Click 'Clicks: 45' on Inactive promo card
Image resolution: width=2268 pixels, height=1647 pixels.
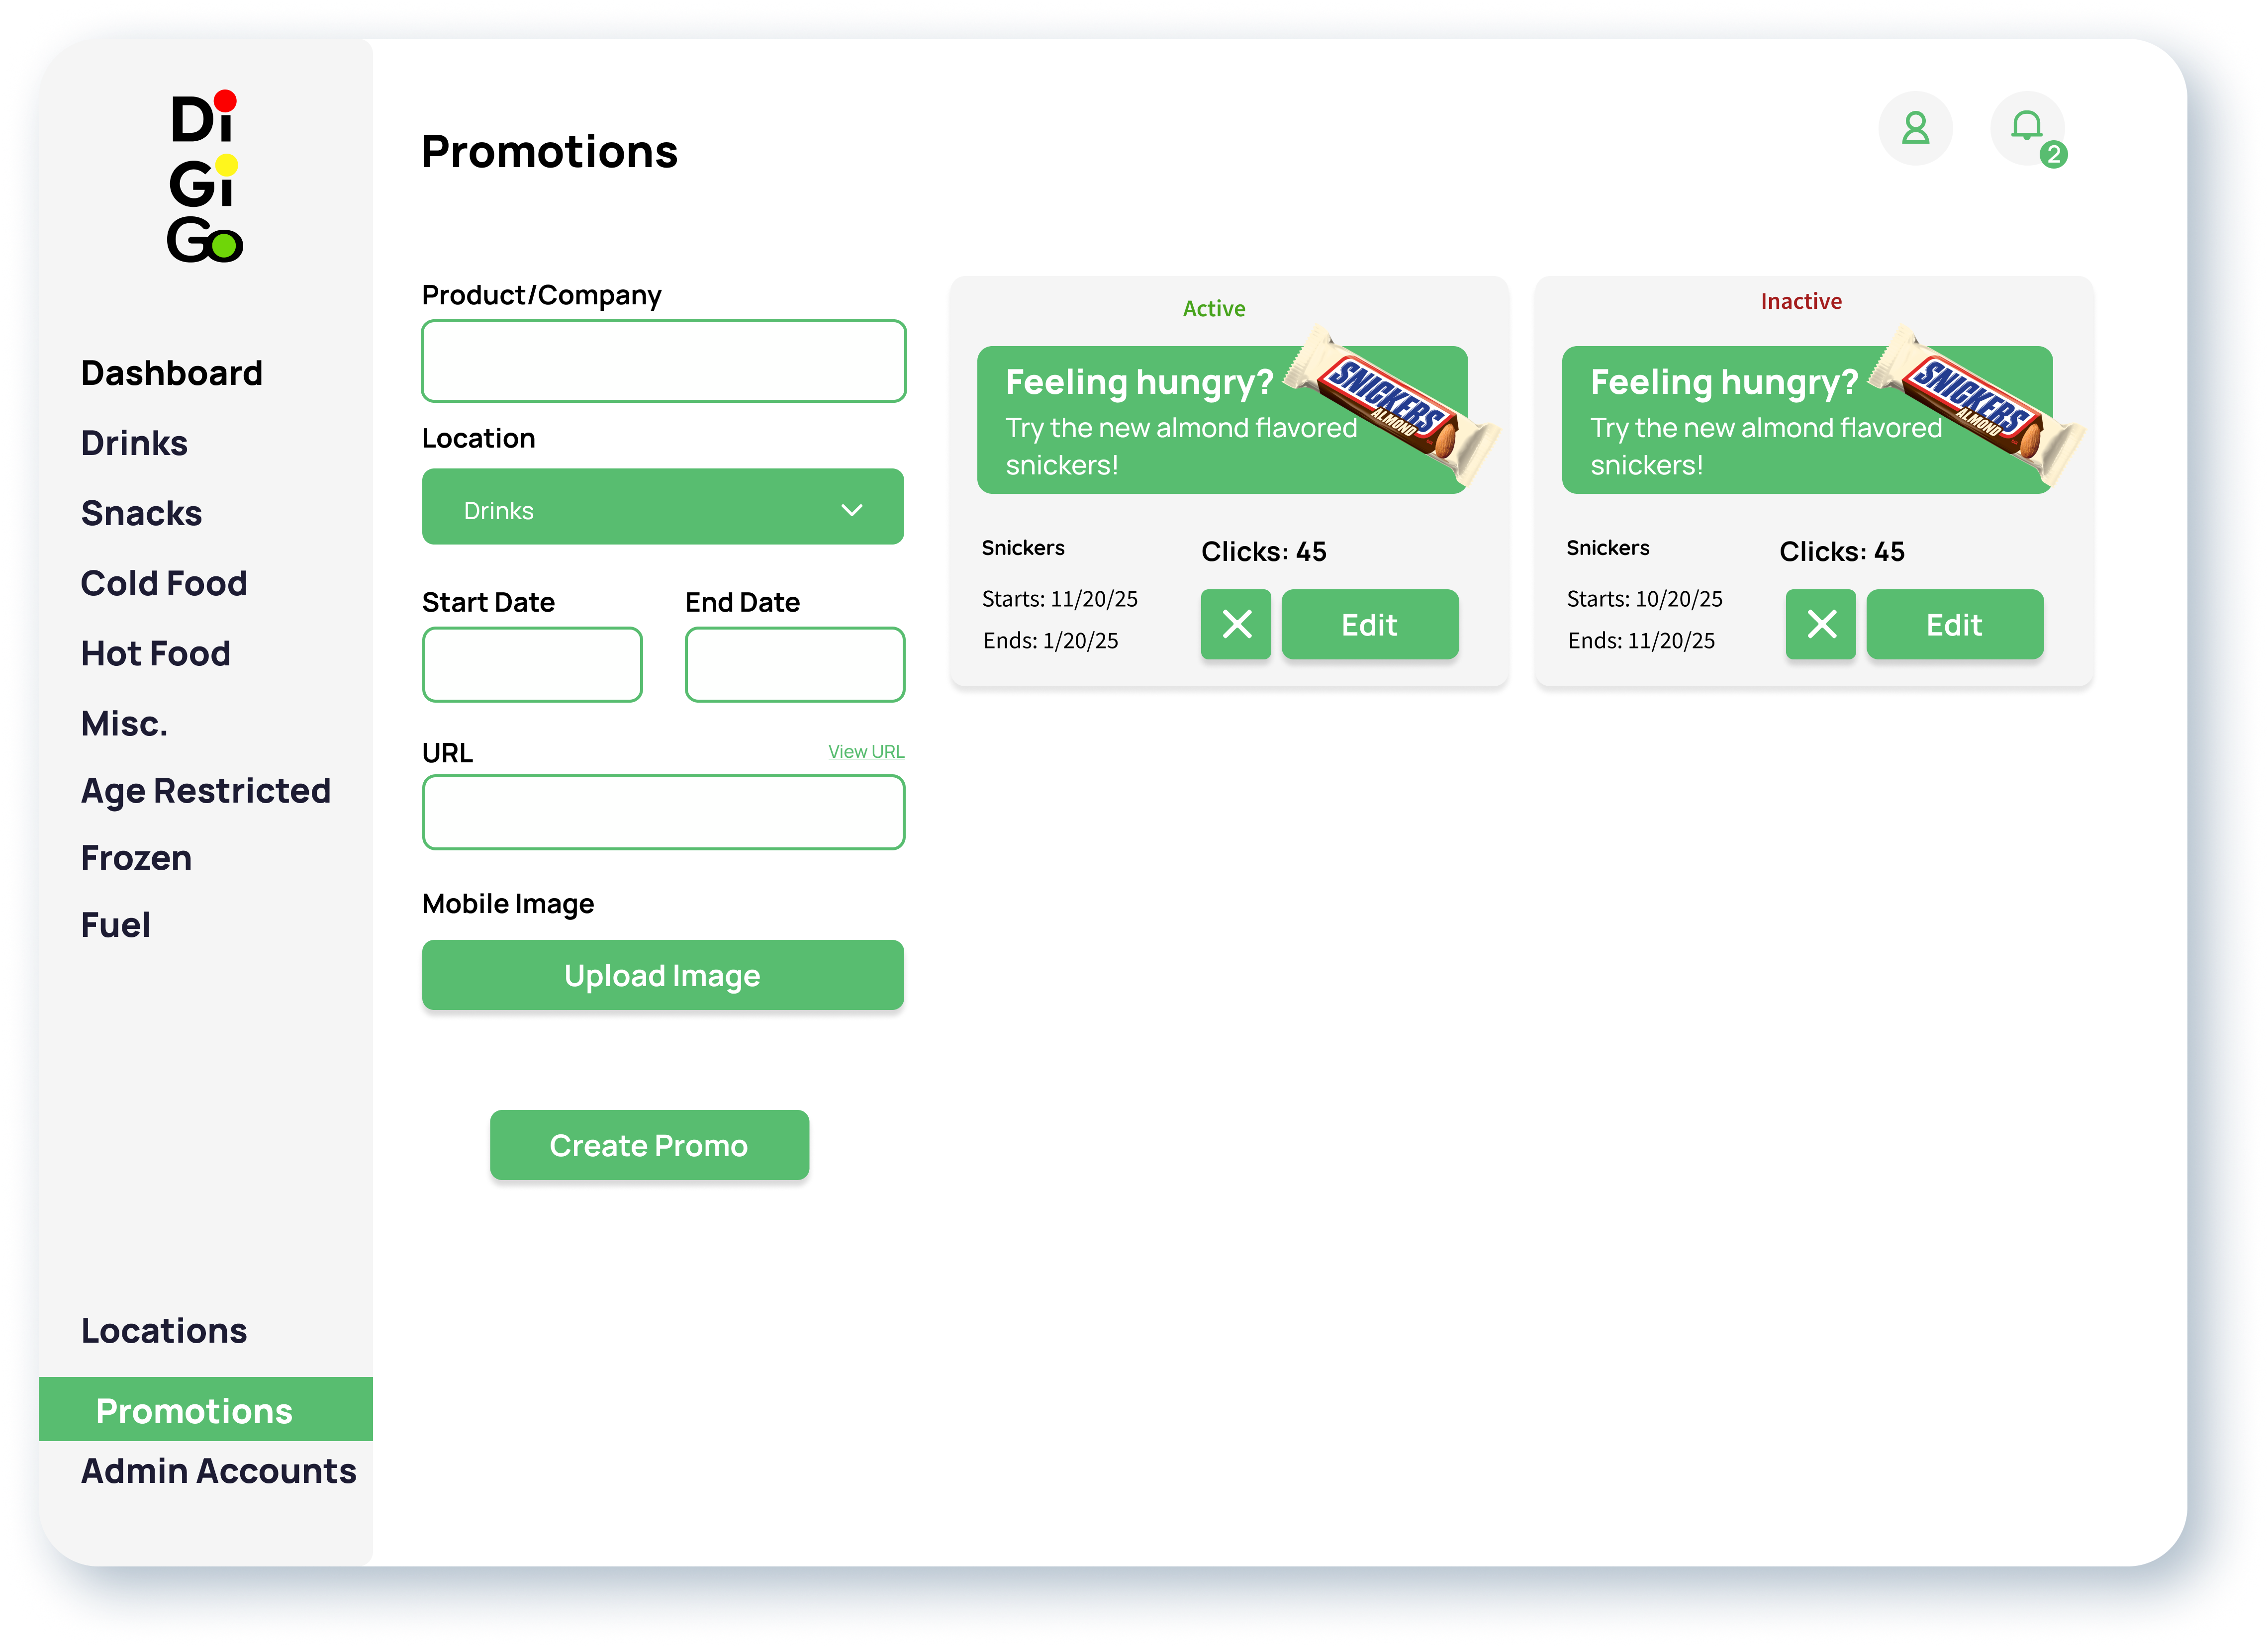(1842, 551)
